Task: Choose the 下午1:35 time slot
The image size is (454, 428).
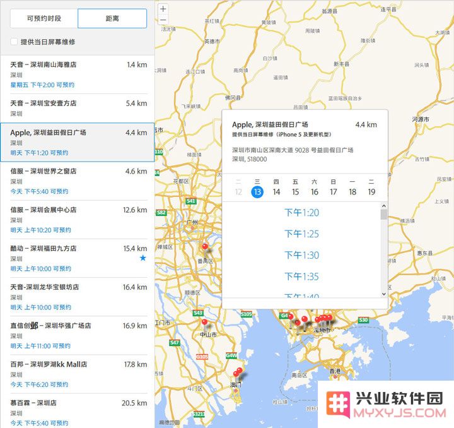Action: [x=301, y=276]
